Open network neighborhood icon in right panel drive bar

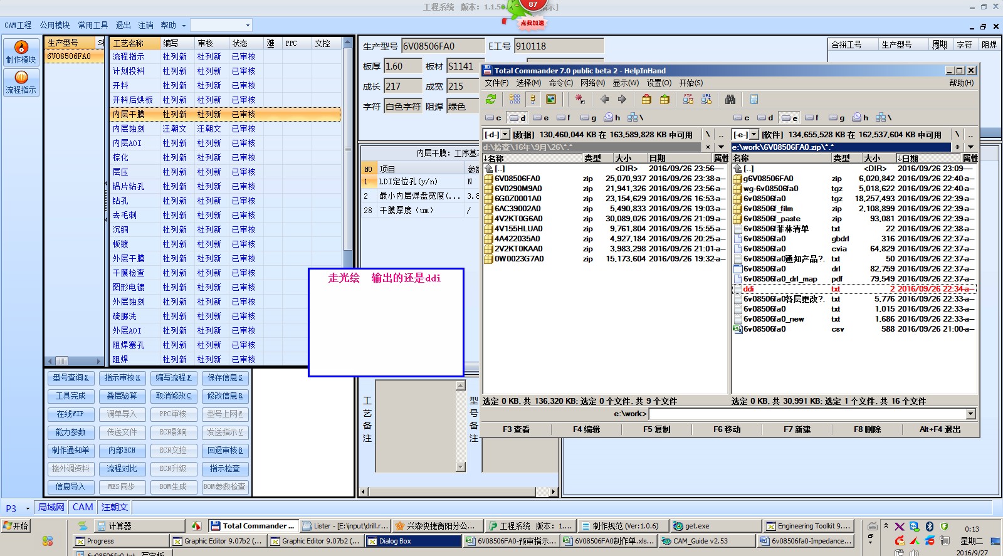point(883,117)
